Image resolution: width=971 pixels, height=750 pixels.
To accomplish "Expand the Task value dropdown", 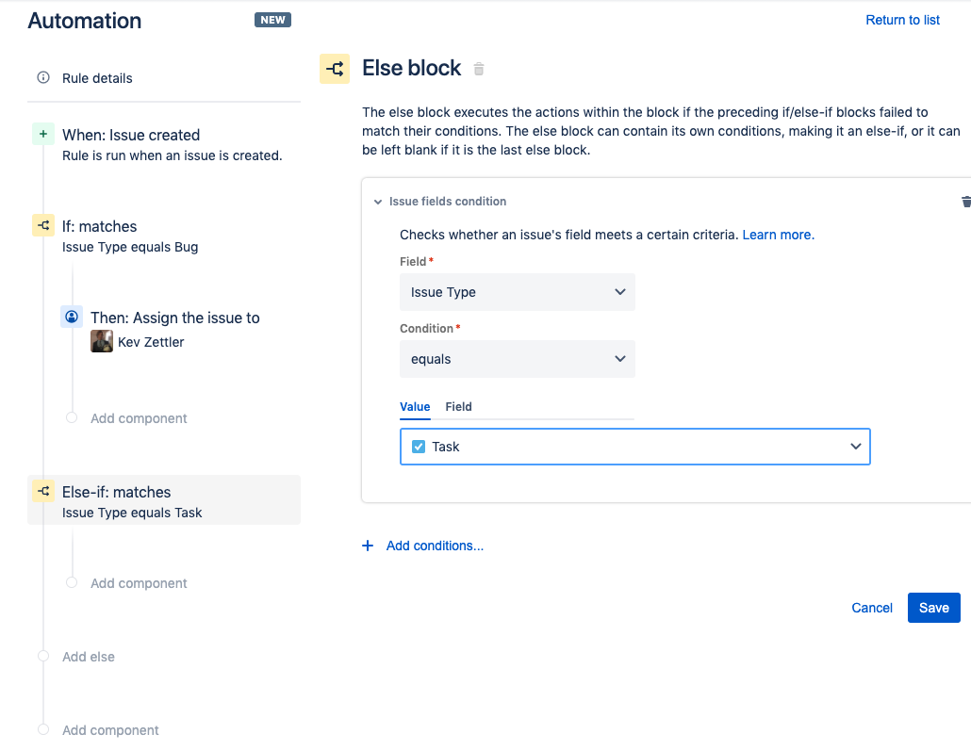I will 855,446.
